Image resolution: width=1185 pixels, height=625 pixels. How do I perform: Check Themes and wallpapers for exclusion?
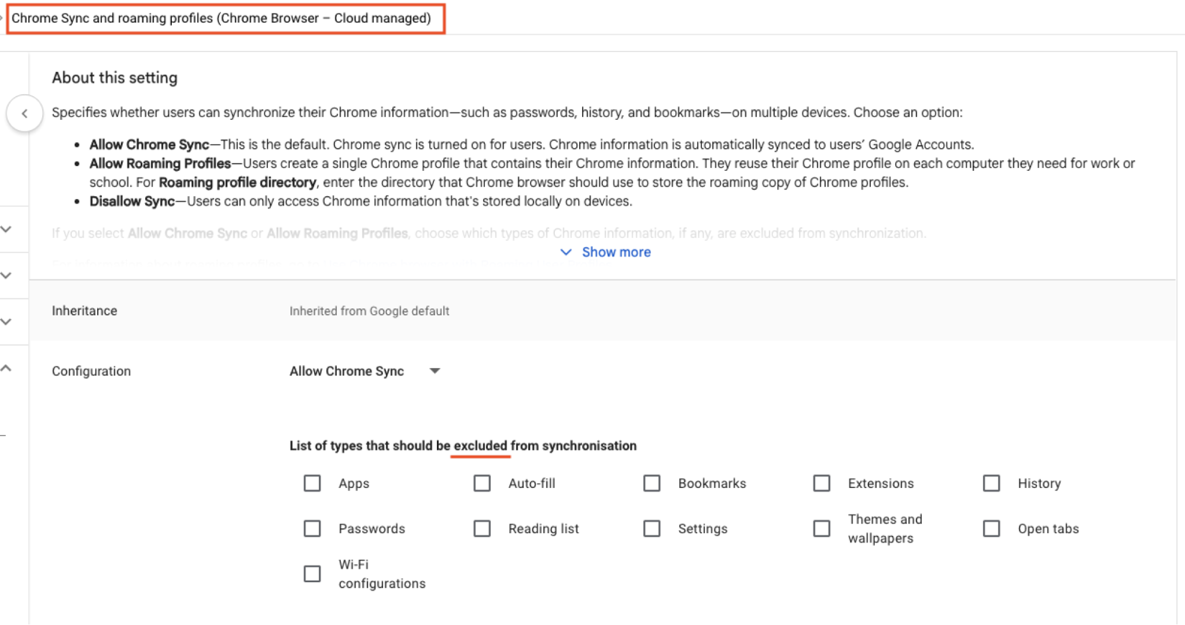click(x=822, y=528)
